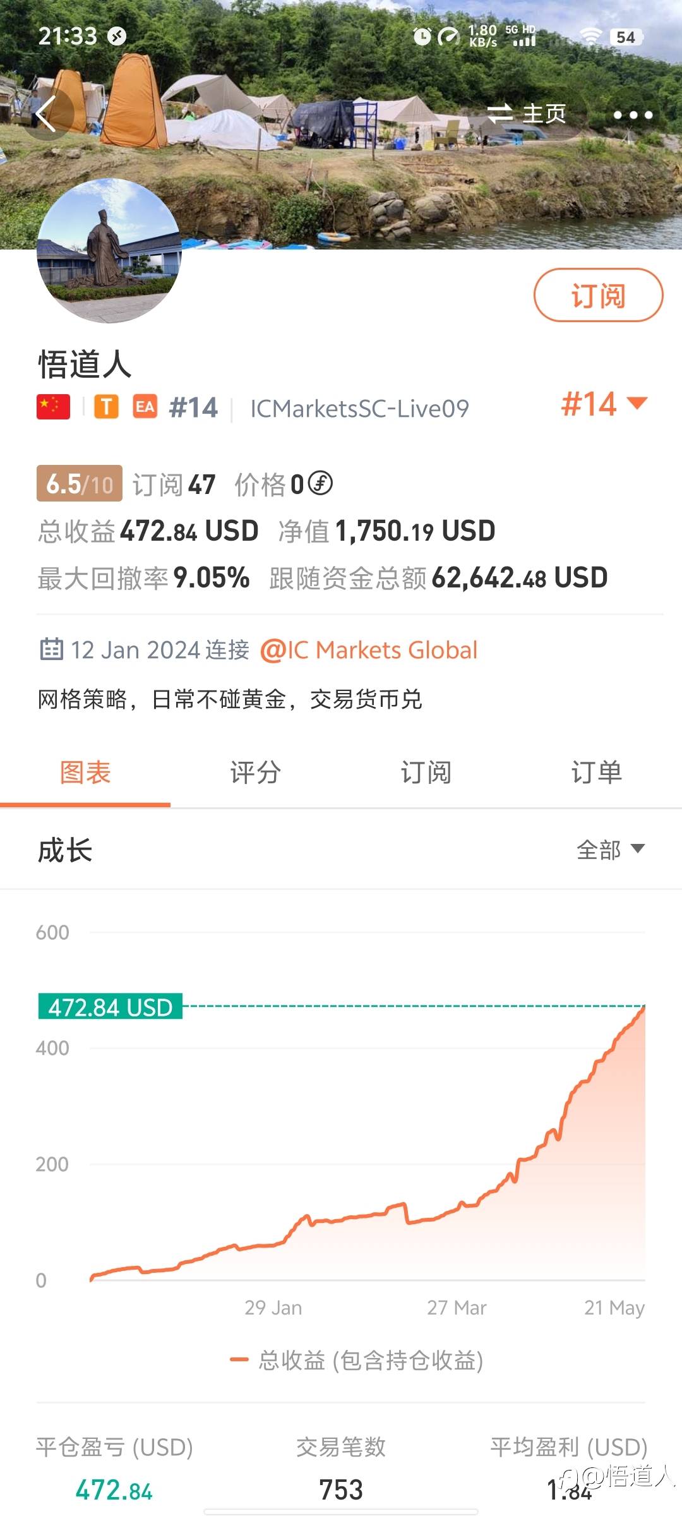Select the 图表 tab

(x=85, y=773)
